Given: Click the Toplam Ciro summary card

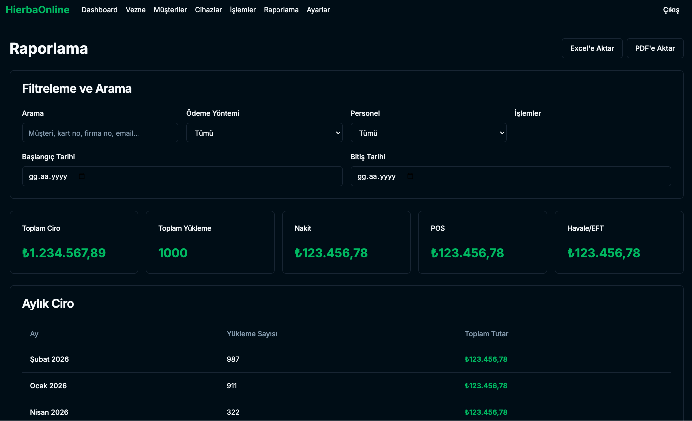Looking at the screenshot, I should (74, 242).
